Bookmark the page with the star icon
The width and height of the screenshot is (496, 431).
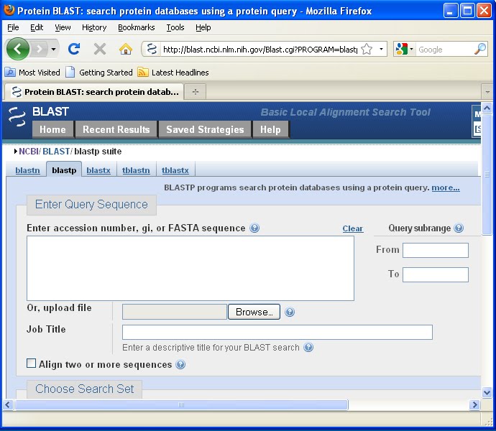pos(367,49)
